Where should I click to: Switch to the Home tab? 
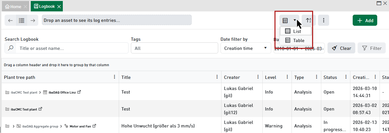[x=13, y=7]
